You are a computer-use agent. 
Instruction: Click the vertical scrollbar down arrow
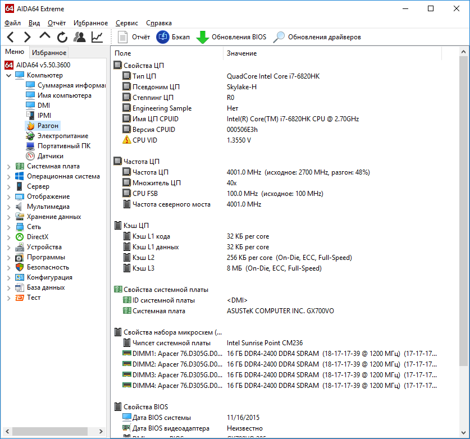point(463,433)
